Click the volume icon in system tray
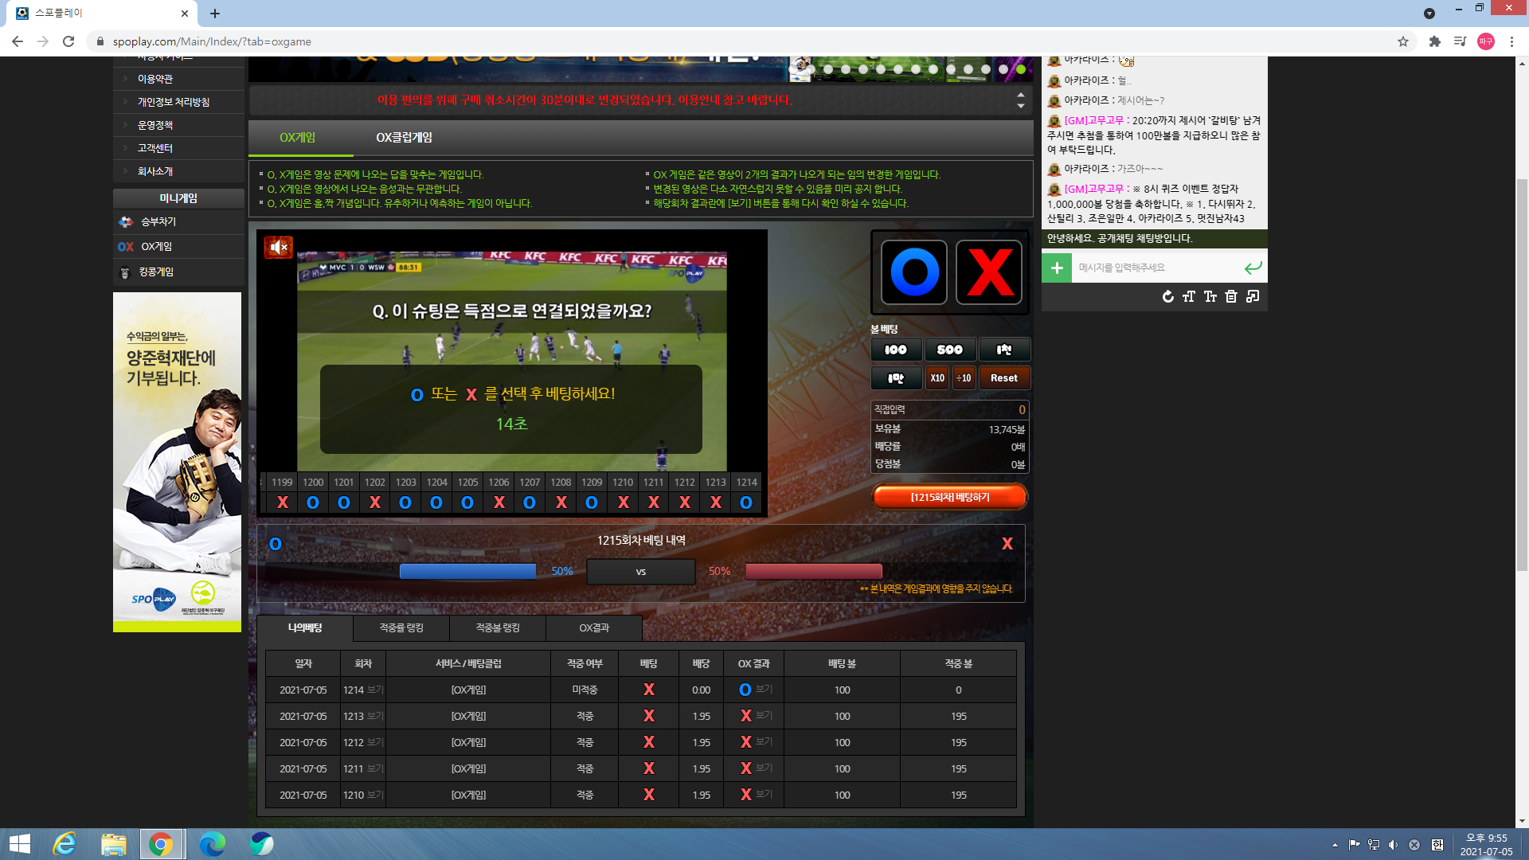Image resolution: width=1529 pixels, height=860 pixels. coord(1393,845)
